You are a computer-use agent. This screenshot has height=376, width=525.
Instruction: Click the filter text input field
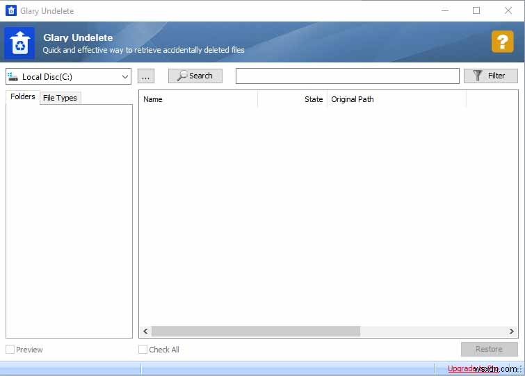click(x=347, y=76)
